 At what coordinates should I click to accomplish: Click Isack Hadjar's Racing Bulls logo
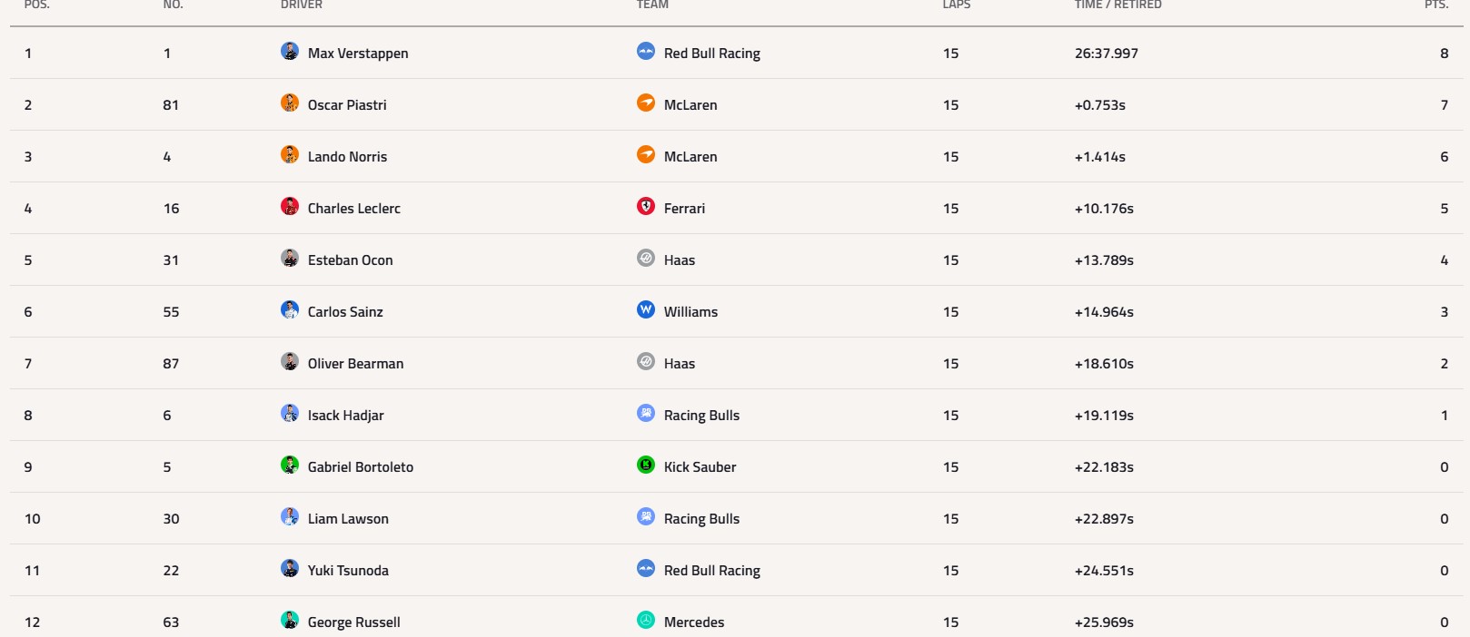pyautogui.click(x=646, y=414)
